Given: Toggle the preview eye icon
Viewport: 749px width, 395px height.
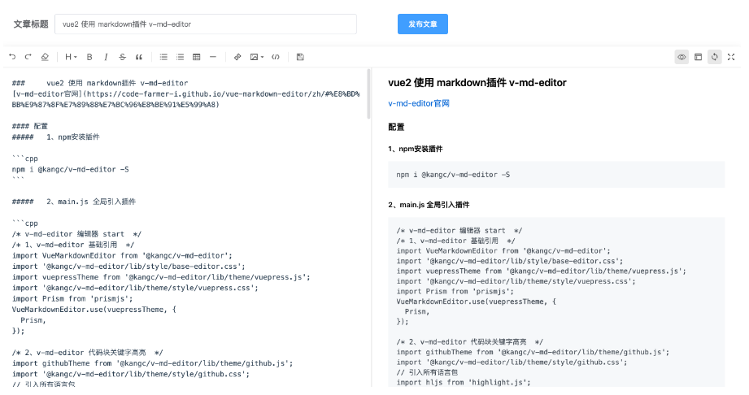Looking at the screenshot, I should [x=682, y=57].
